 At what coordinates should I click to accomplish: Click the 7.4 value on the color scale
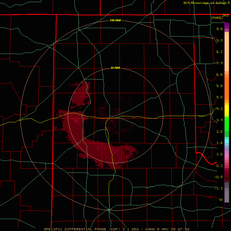219,63
